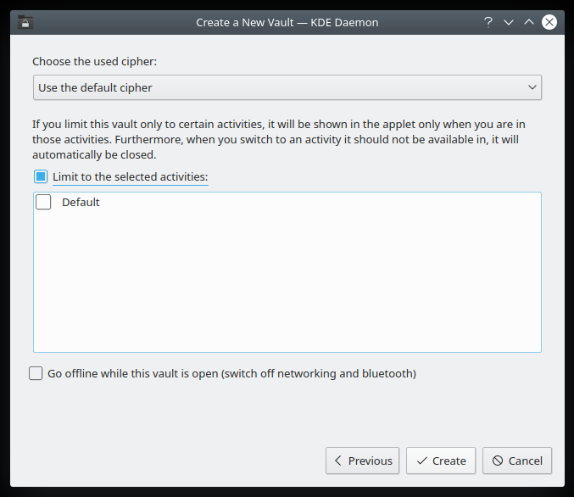Close the dialog with the title bar X
574x497 pixels.
[549, 22]
